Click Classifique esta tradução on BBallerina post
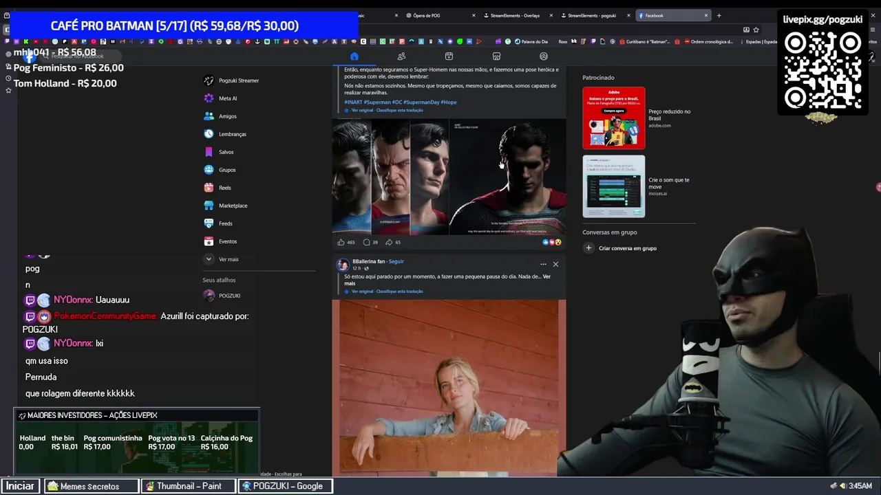The image size is (881, 495). pos(399,291)
